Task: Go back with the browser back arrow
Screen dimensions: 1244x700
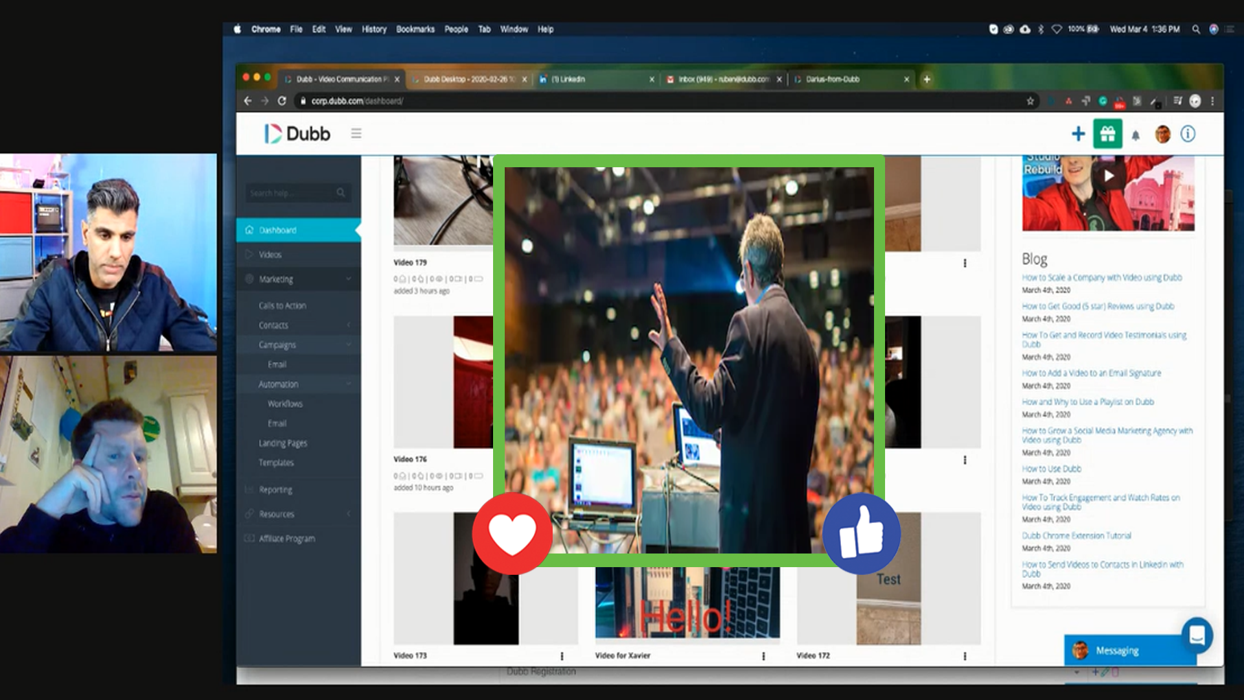Action: click(x=248, y=100)
